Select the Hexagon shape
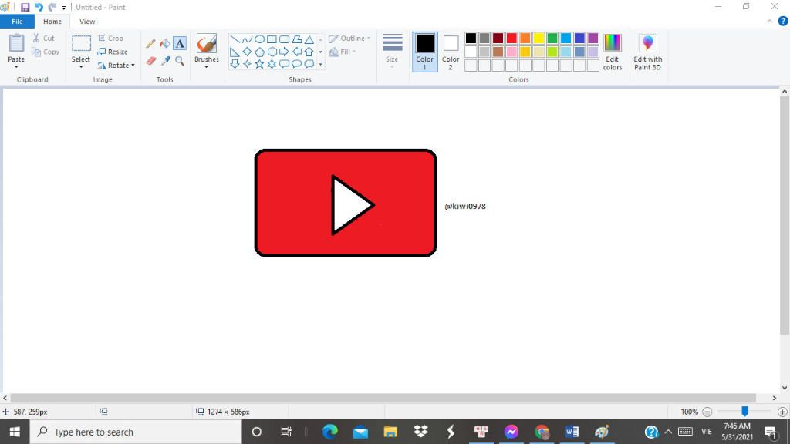790x444 pixels. [x=272, y=52]
